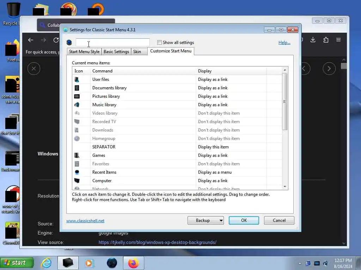Close the image viewer with the X circle in Firefox
This screenshot has width=361, height=270.
(34, 69)
